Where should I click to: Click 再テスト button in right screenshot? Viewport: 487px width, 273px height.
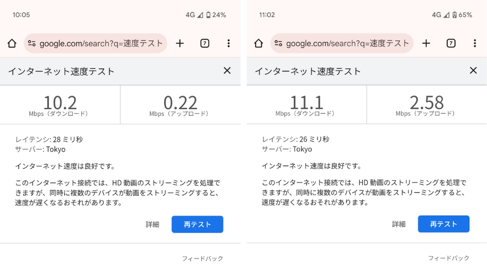click(x=444, y=224)
